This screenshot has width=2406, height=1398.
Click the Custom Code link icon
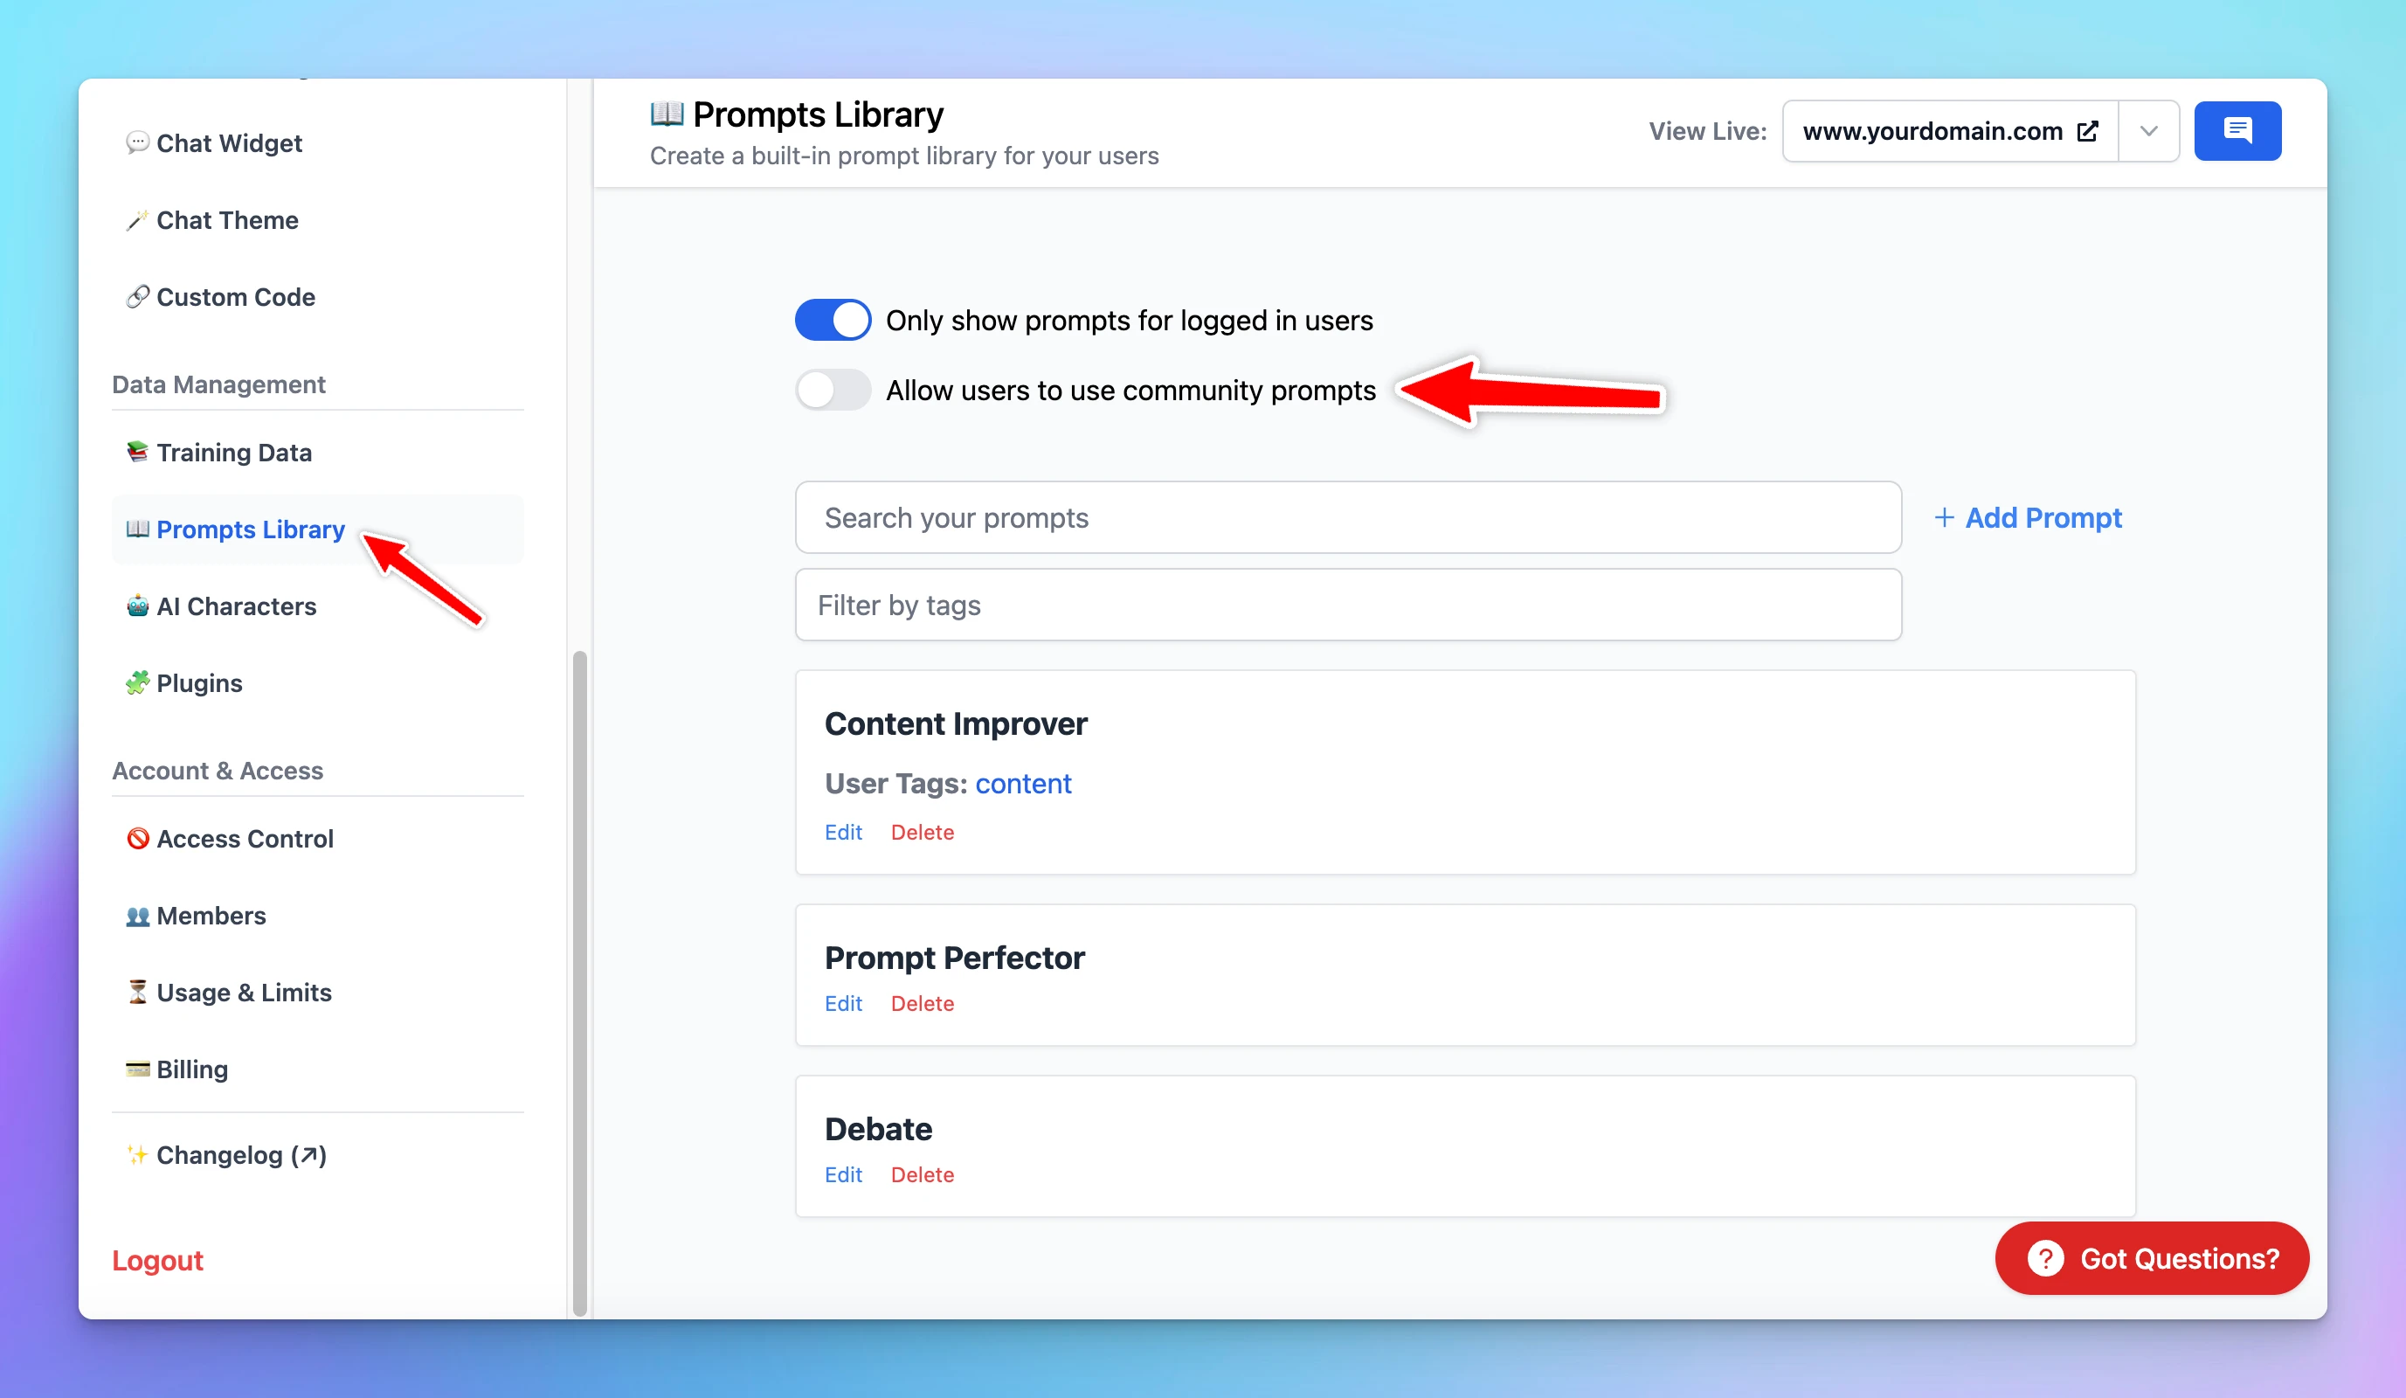pos(138,297)
